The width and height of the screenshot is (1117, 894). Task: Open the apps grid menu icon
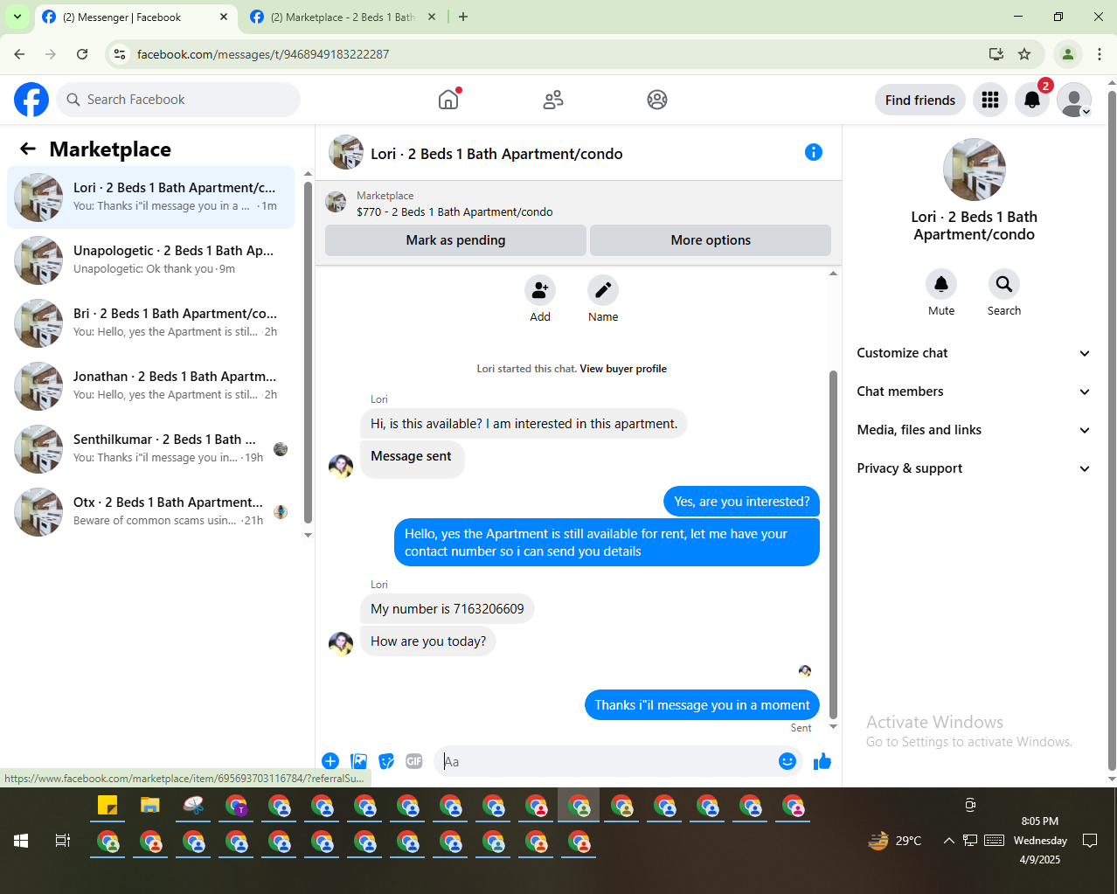click(990, 100)
